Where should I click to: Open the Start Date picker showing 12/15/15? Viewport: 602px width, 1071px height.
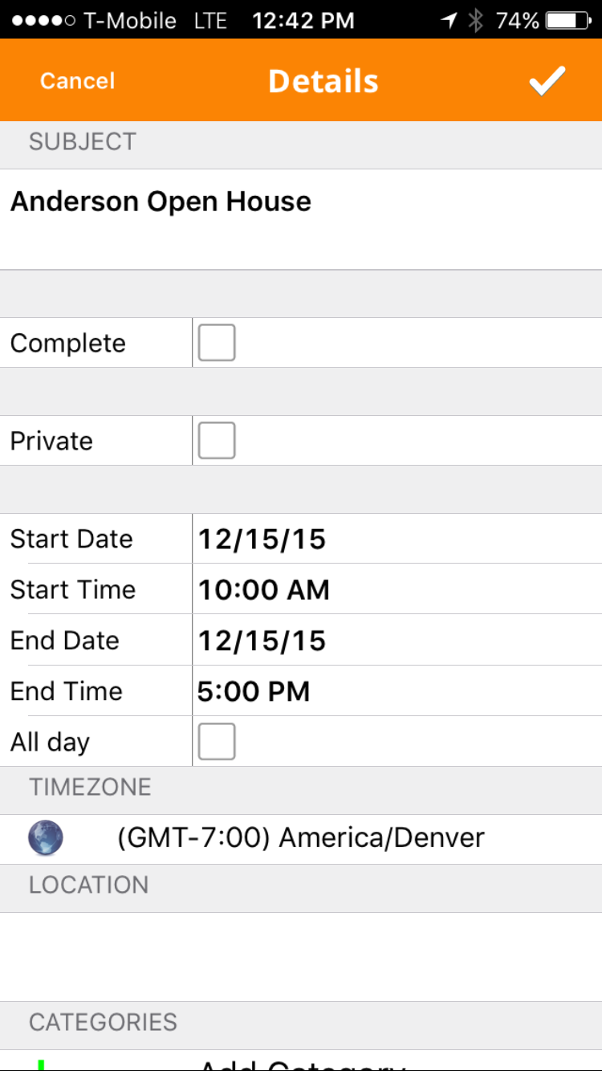tap(397, 539)
